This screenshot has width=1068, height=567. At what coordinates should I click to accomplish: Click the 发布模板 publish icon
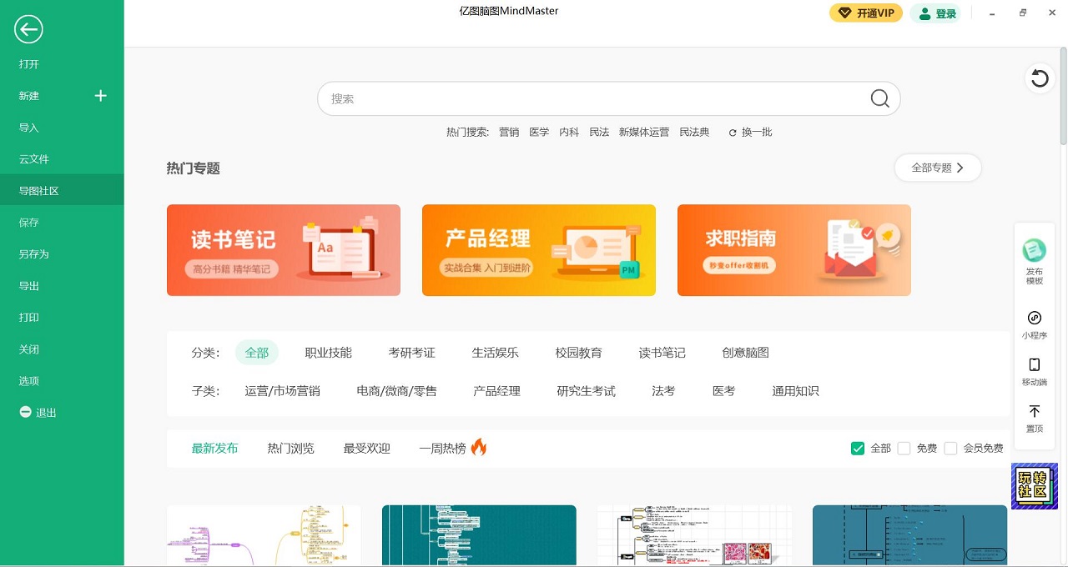[1035, 250]
